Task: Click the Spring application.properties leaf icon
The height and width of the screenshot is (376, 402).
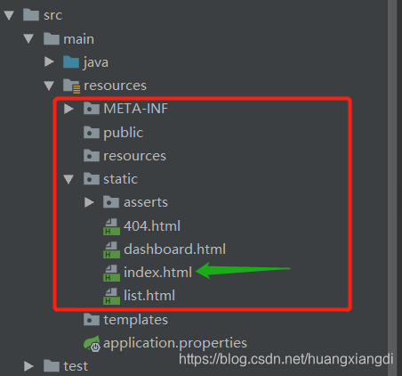Action: click(92, 344)
